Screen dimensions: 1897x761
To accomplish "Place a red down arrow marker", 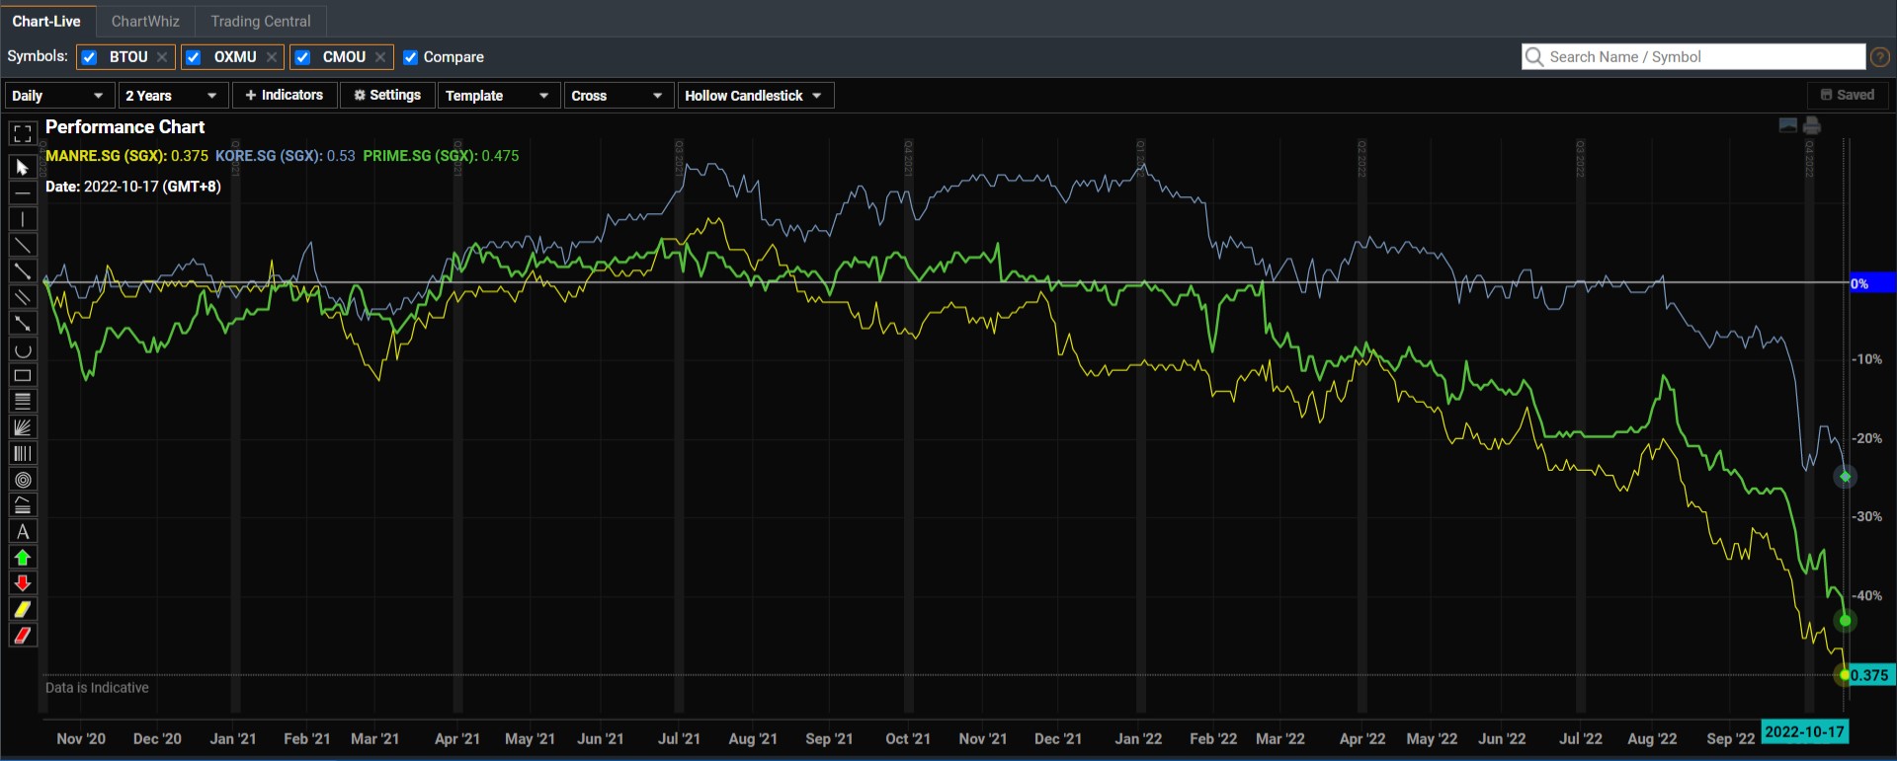I will coord(23,583).
